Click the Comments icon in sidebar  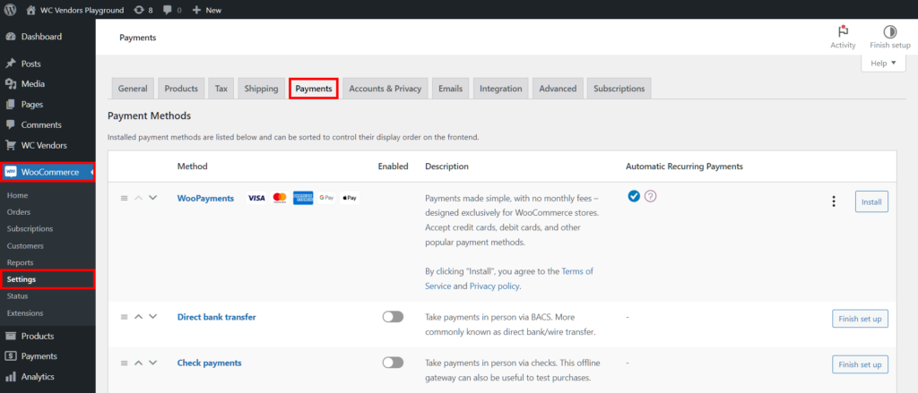(11, 124)
